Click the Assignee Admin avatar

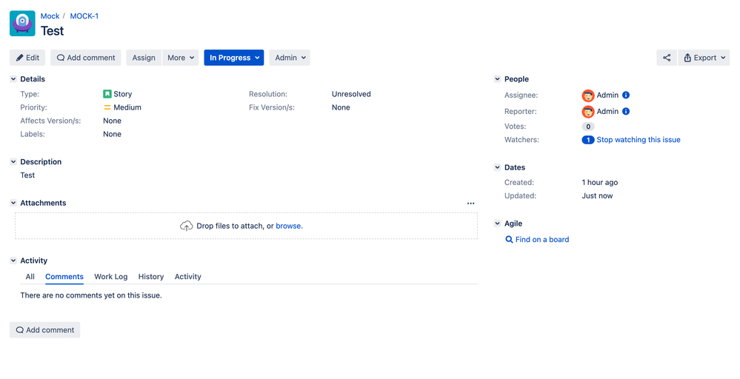point(588,95)
